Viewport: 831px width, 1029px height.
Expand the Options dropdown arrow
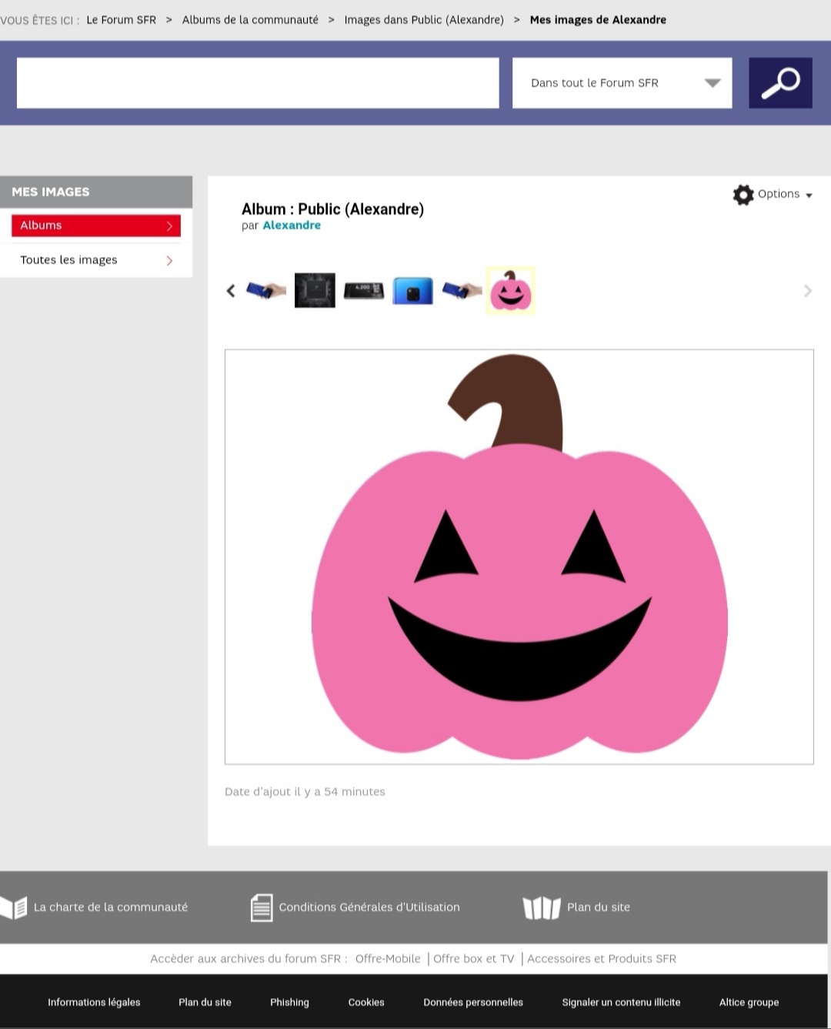tap(809, 195)
